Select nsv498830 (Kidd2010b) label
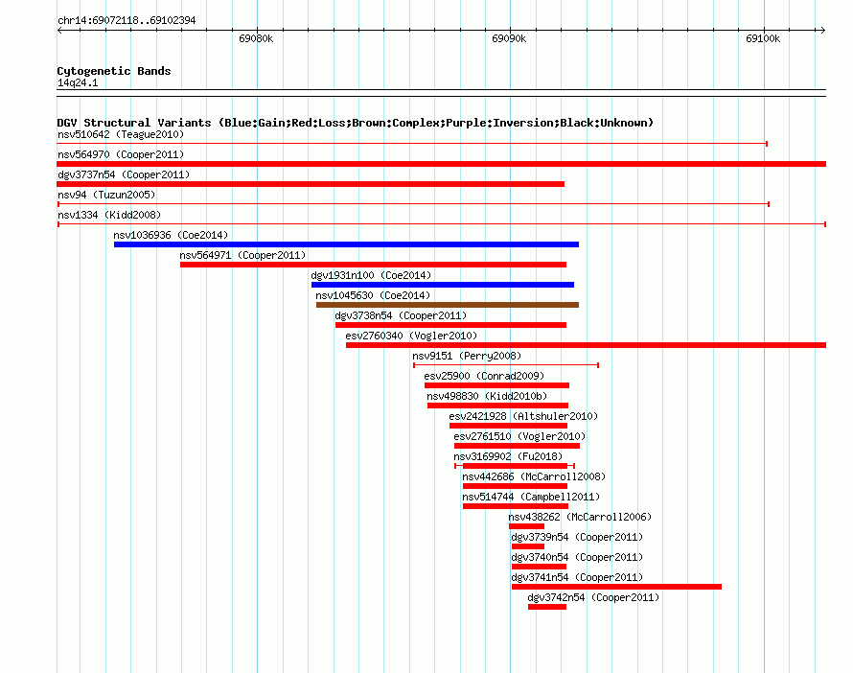Screen dimensions: 853x673 487,396
